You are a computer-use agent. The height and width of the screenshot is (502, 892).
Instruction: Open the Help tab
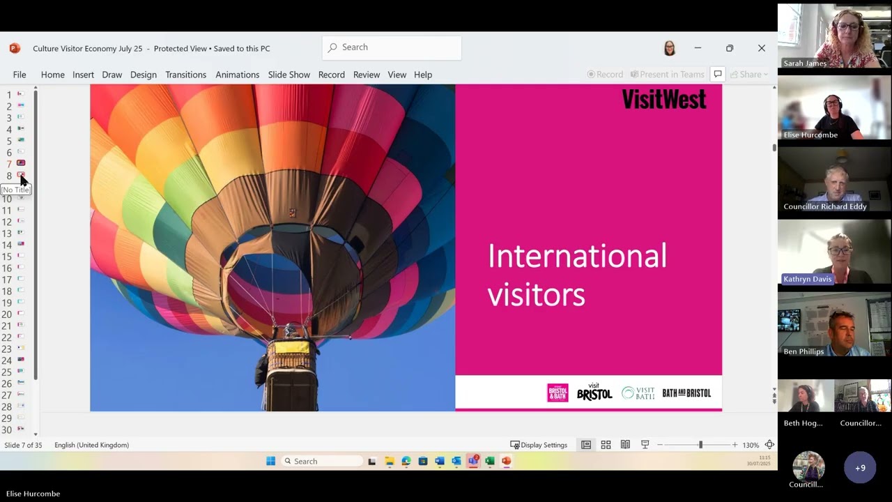pos(422,75)
